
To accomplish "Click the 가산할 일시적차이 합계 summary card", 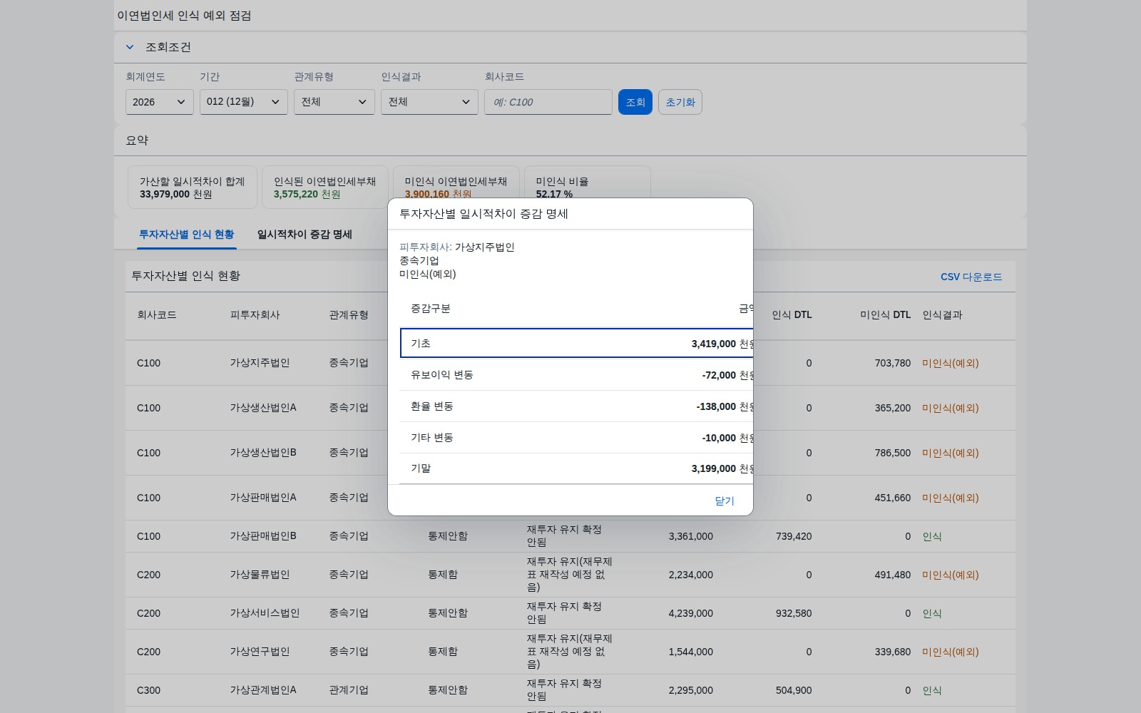I will pyautogui.click(x=192, y=188).
